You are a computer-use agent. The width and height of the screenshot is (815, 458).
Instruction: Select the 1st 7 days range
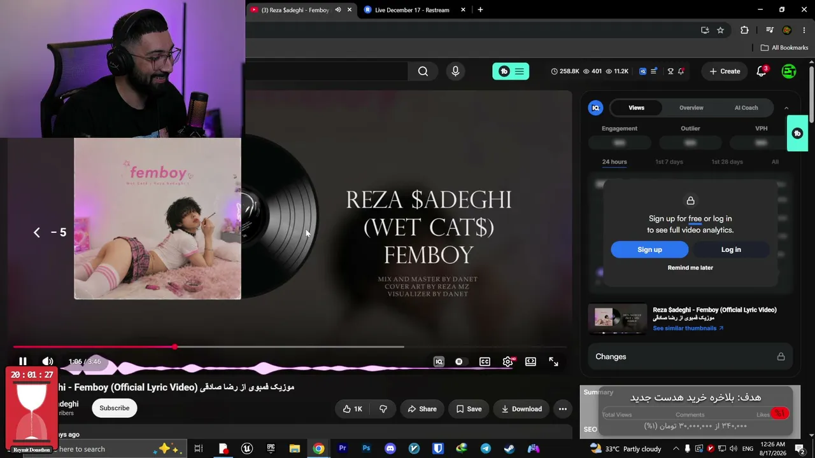669,162
